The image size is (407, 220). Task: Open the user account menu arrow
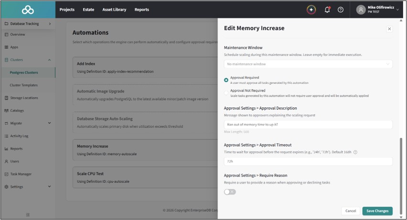point(397,10)
